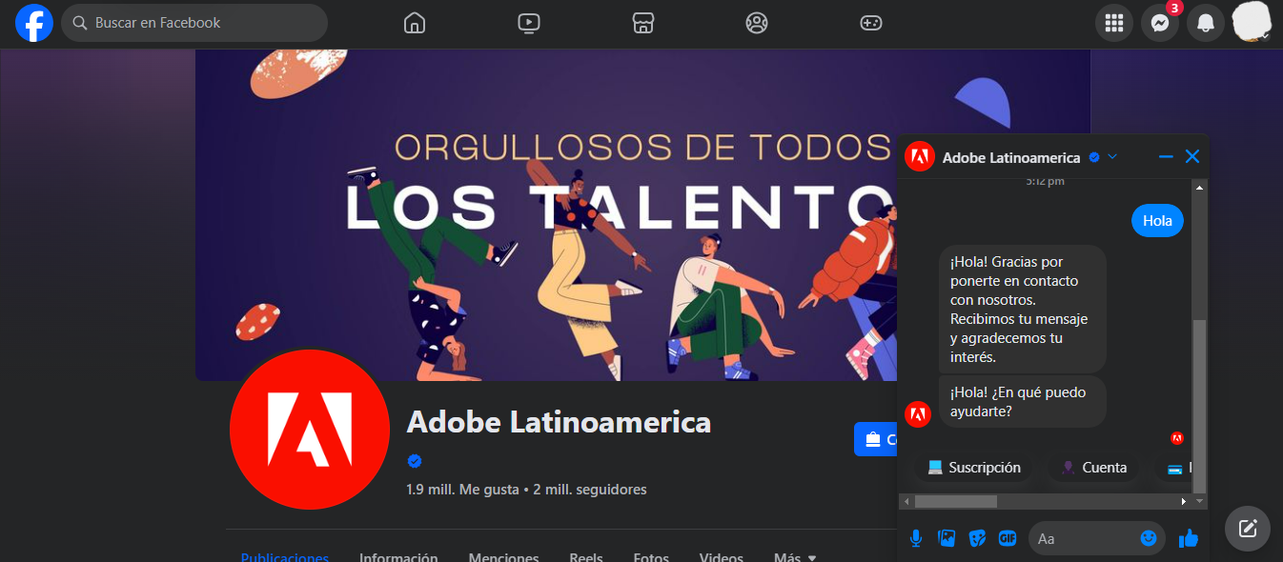This screenshot has height=562, width=1283.
Task: Open the apps grid menu icon
Action: coord(1114,23)
